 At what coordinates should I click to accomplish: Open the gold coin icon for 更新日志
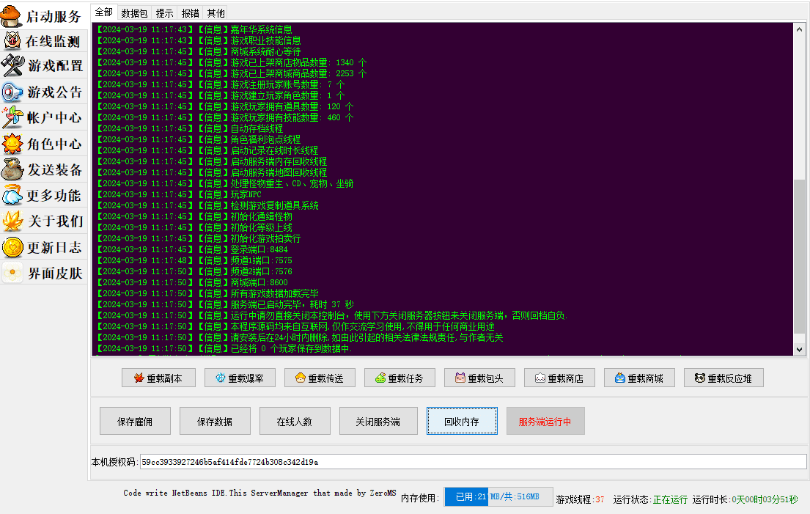[12, 247]
